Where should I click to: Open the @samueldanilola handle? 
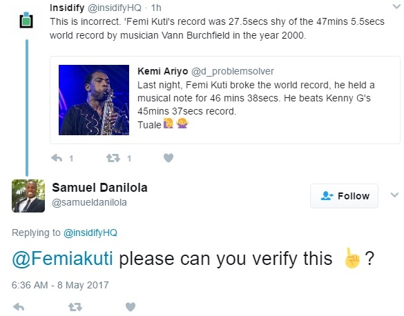click(x=89, y=203)
